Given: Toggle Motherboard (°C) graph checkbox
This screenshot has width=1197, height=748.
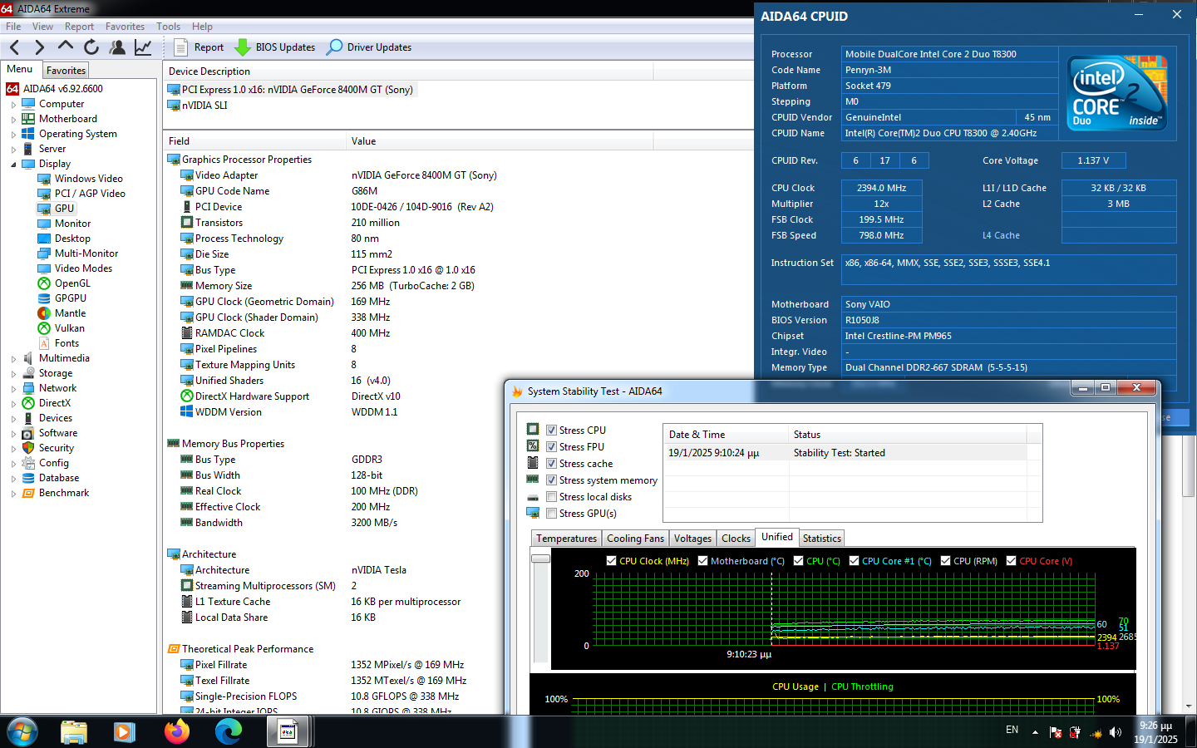Looking at the screenshot, I should coord(703,561).
